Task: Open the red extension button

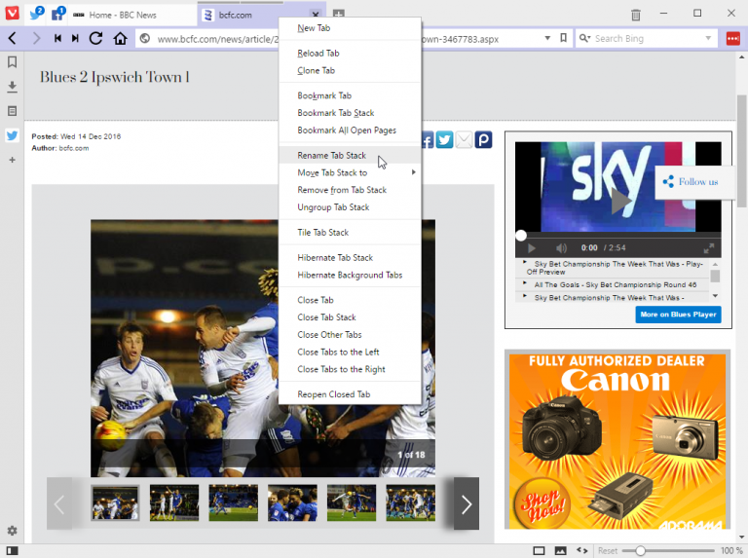Action: pos(733,39)
